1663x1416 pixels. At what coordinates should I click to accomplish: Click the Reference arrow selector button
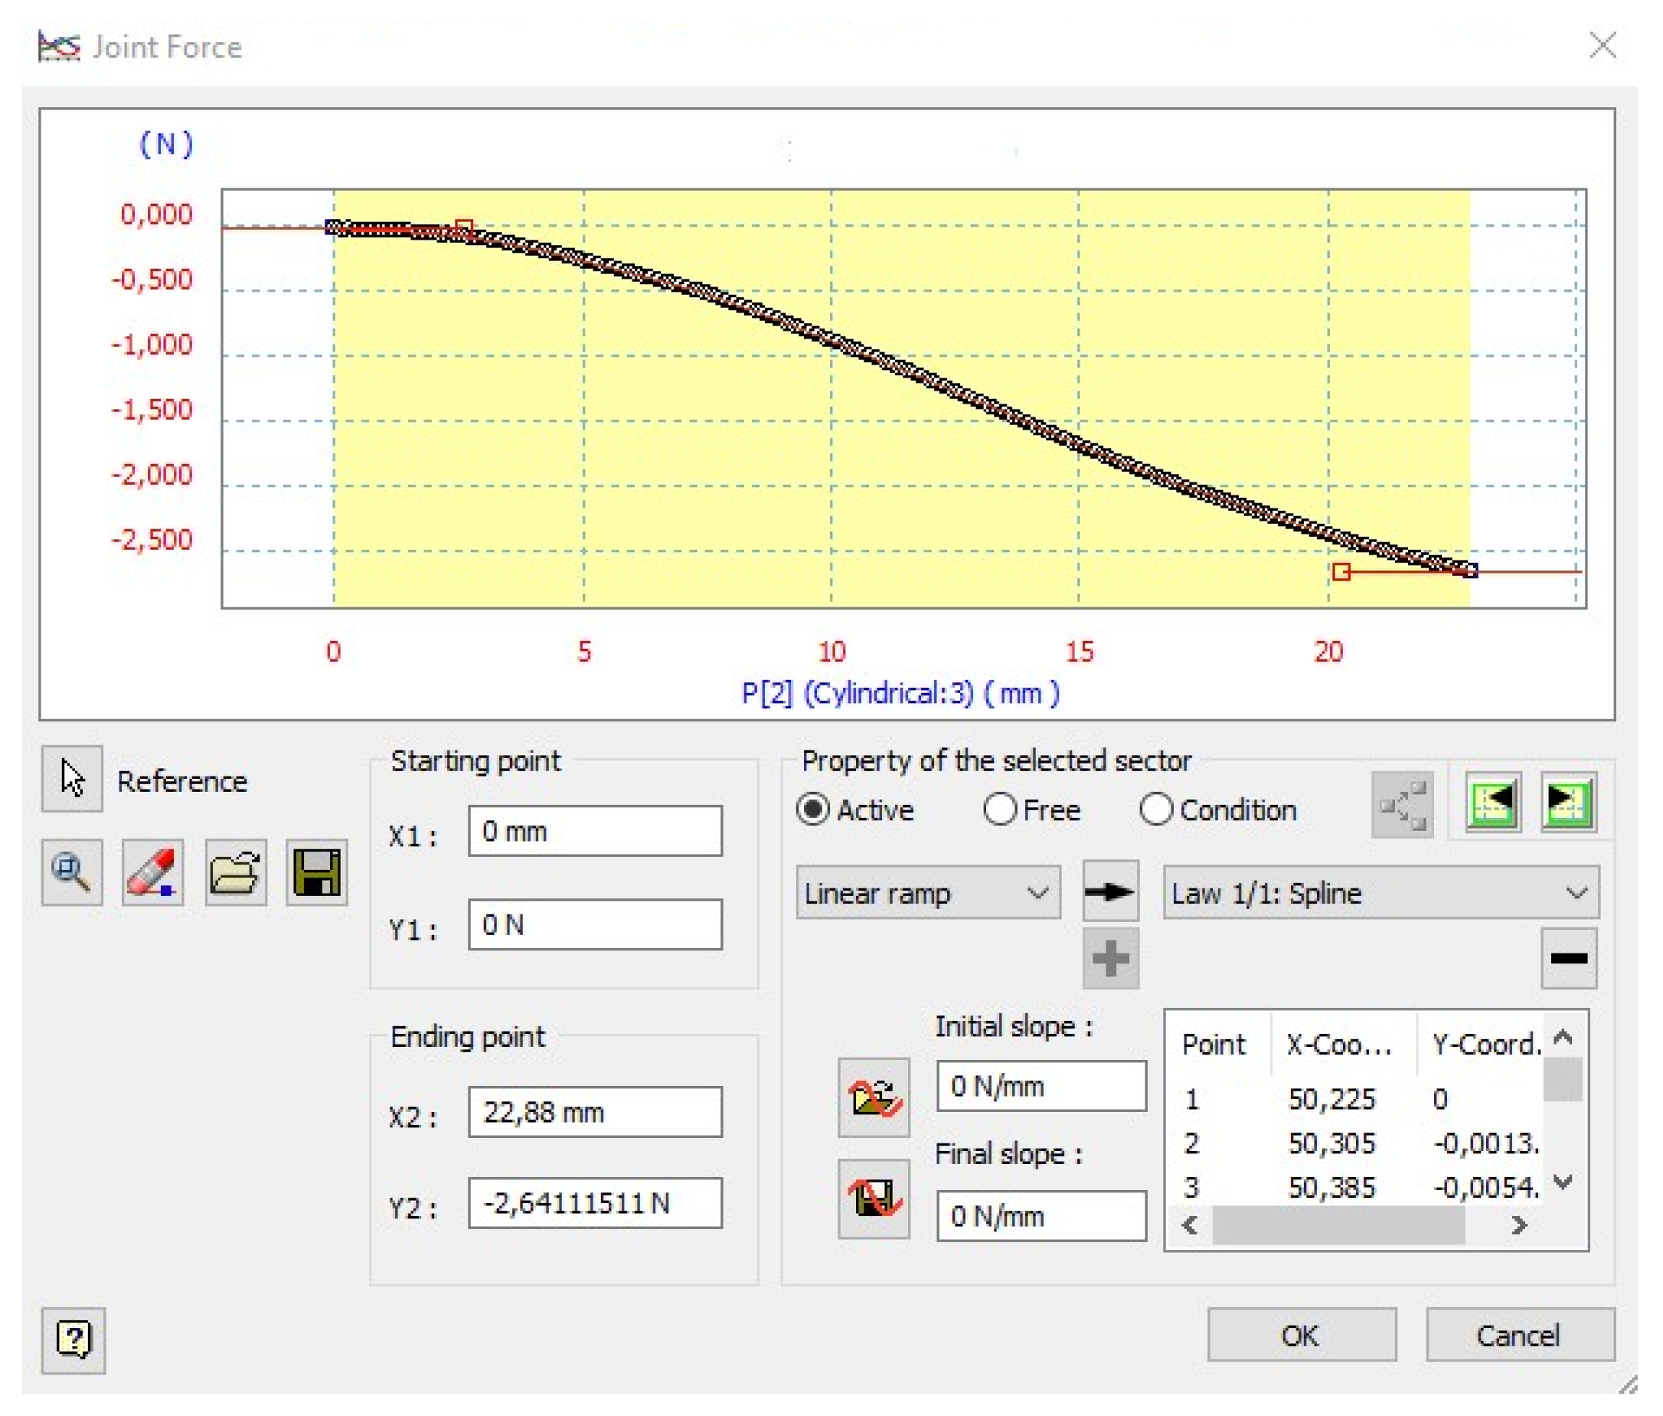click(72, 780)
